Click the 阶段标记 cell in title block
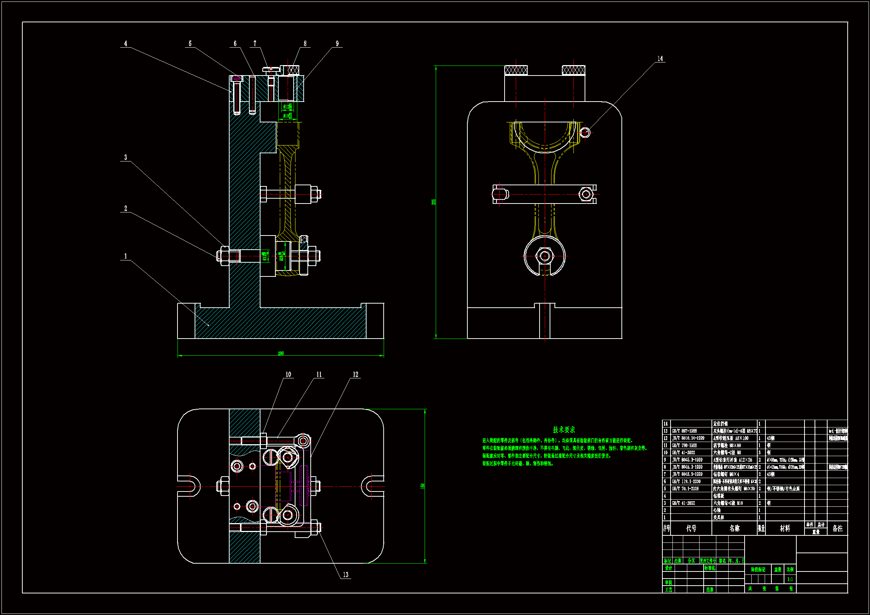 [x=758, y=570]
